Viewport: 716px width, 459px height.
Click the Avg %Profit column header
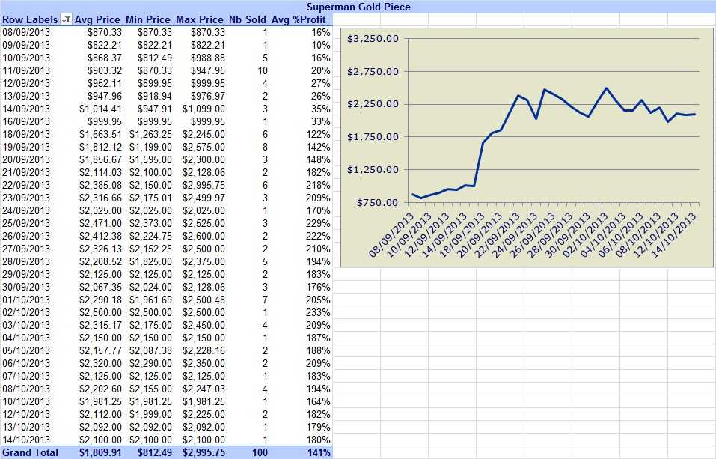click(299, 19)
